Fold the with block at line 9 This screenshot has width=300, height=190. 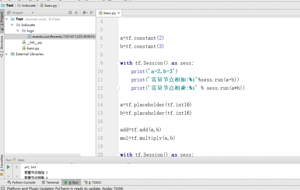pyautogui.click(x=118, y=63)
